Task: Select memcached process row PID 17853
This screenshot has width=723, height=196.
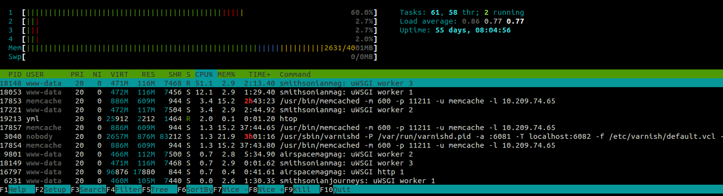Action: 361,101
